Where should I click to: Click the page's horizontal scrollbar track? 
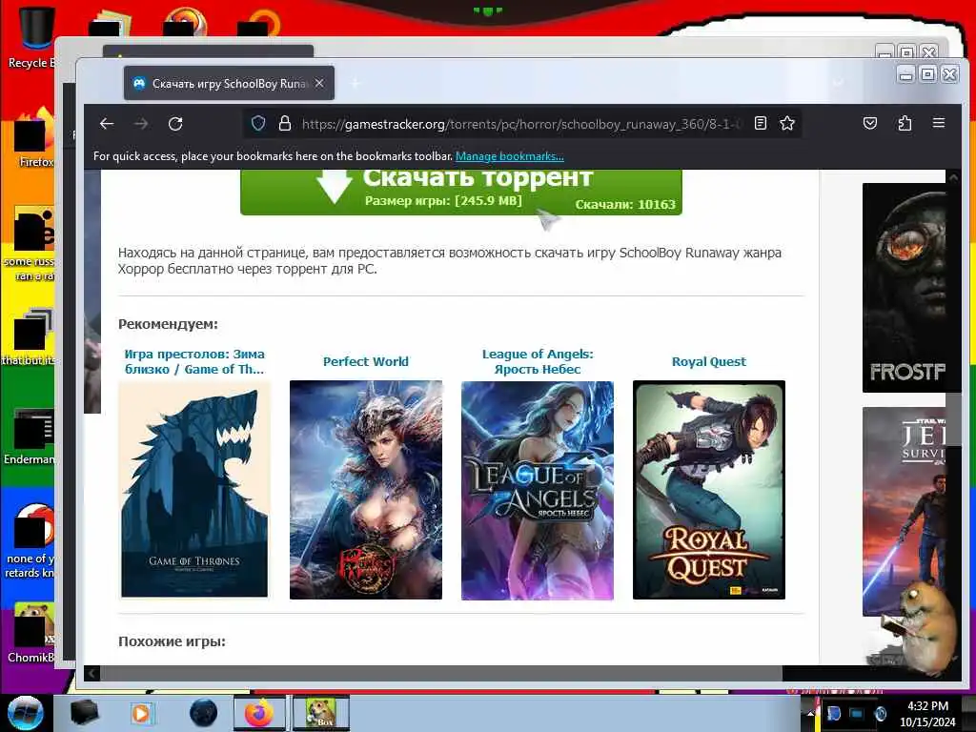(440, 673)
